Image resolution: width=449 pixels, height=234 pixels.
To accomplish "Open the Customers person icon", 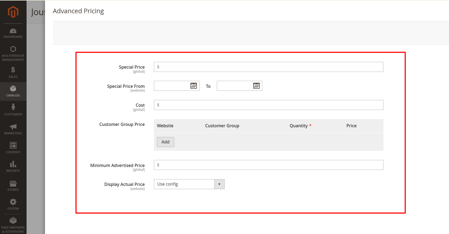I will [x=13, y=107].
